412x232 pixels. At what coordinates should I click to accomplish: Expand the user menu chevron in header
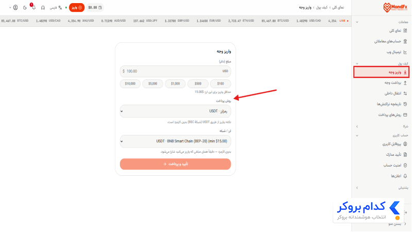coord(10,8)
